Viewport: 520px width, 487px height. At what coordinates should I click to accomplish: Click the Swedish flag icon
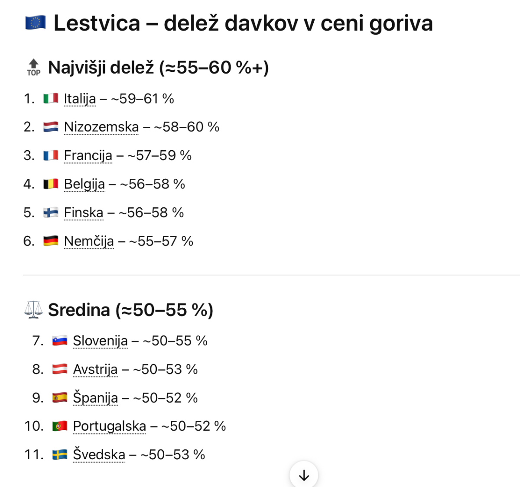60,455
